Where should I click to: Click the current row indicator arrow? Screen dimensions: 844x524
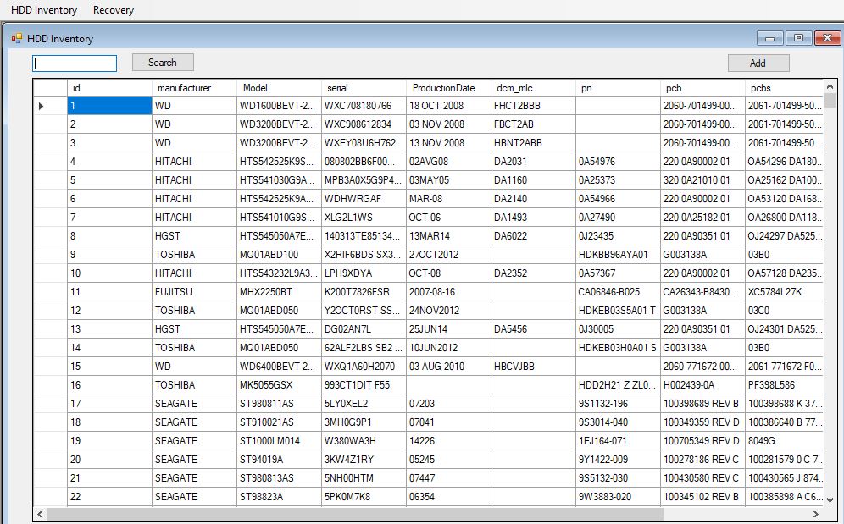pyautogui.click(x=41, y=106)
